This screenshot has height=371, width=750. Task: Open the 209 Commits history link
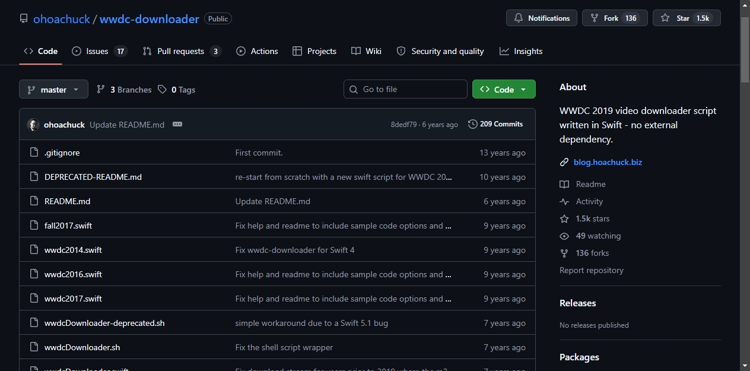[x=495, y=124]
